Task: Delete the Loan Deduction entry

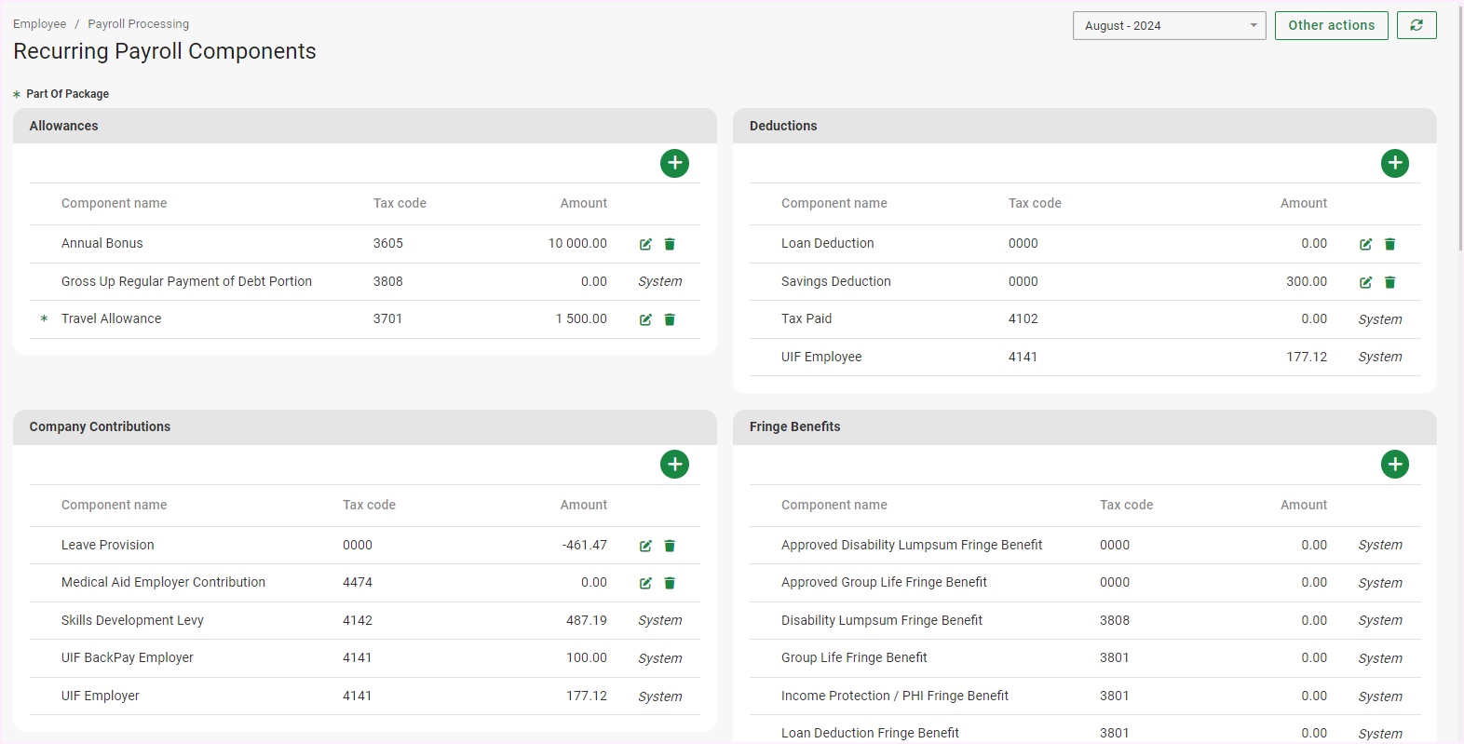Action: click(x=1389, y=244)
